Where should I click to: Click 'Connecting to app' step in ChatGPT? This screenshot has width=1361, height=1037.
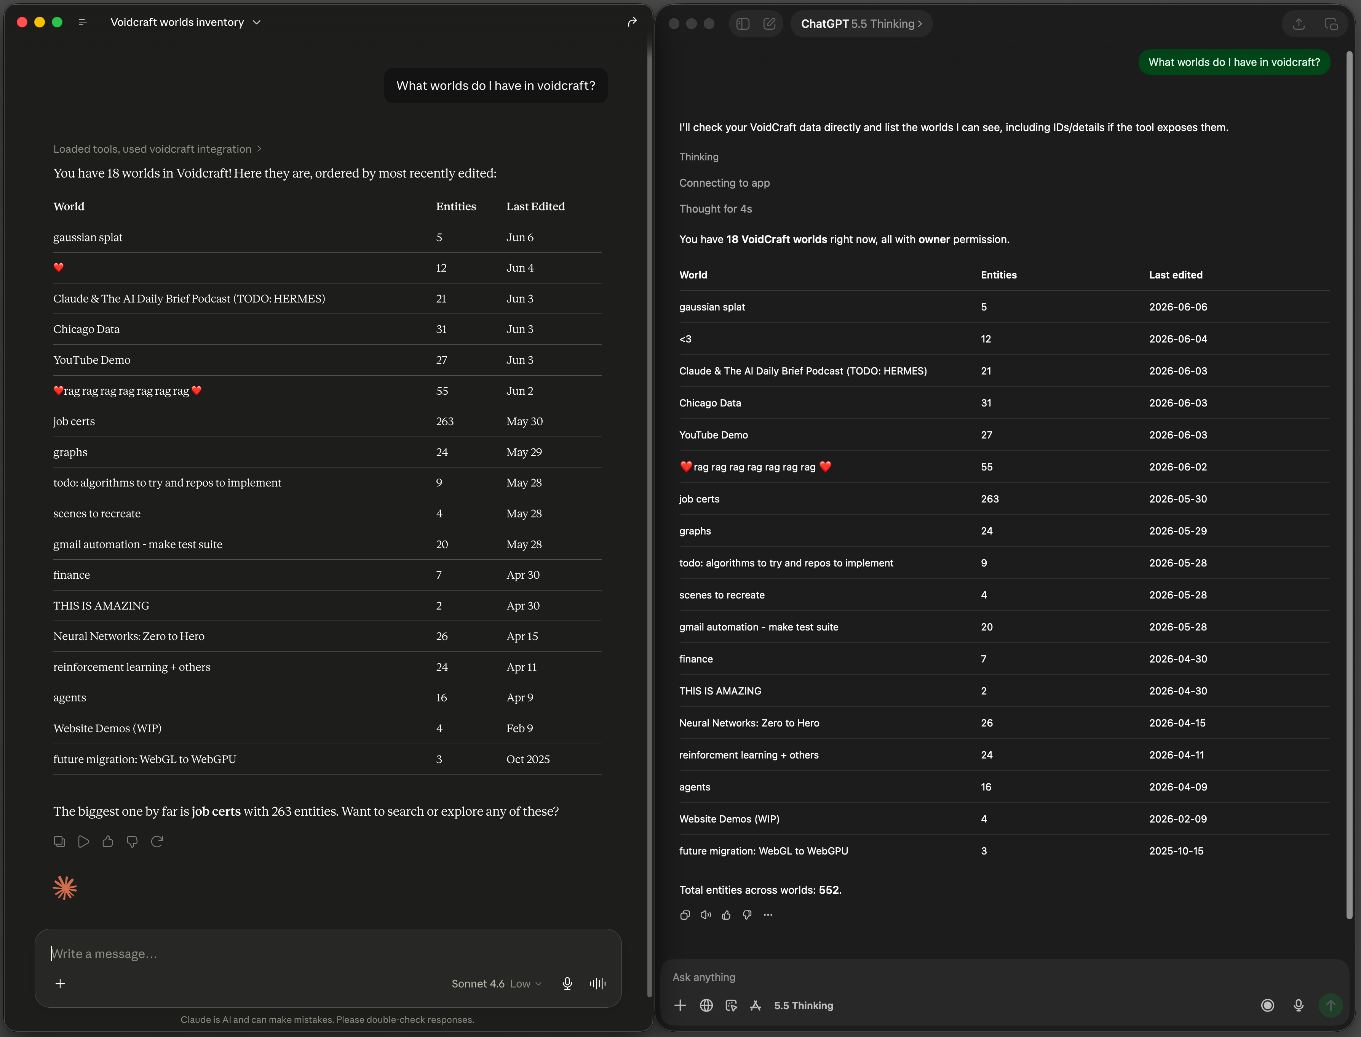pyautogui.click(x=724, y=183)
